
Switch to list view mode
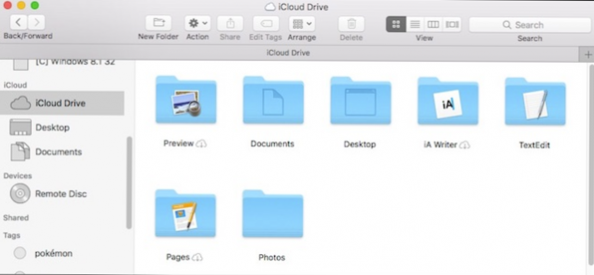[x=415, y=24]
